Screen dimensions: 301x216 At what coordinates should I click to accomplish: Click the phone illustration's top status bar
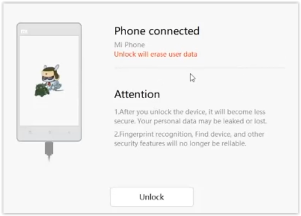pos(49,31)
